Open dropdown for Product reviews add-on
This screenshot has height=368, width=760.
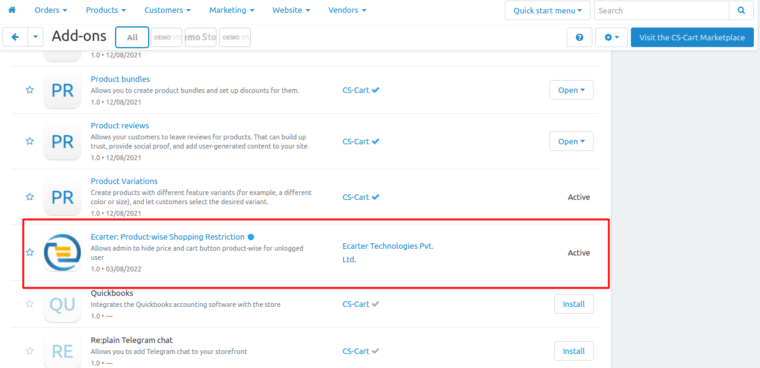[572, 141]
